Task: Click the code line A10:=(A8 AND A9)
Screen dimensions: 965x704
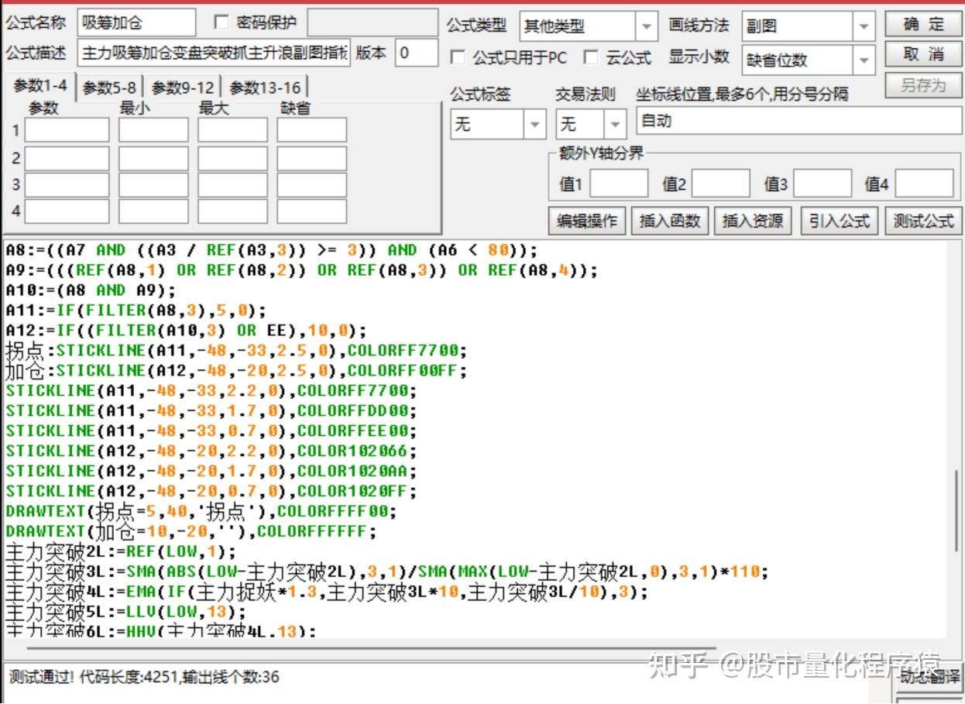Action: [91, 290]
